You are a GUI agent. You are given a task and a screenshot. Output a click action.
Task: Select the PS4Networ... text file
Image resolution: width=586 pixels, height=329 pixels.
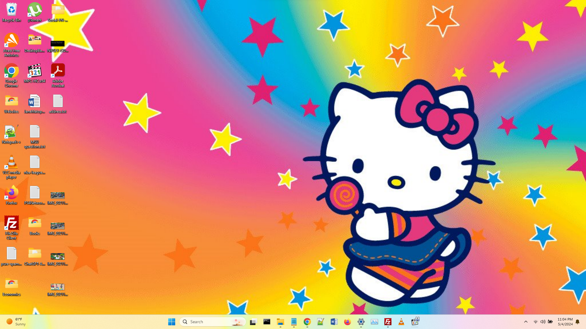point(35,195)
